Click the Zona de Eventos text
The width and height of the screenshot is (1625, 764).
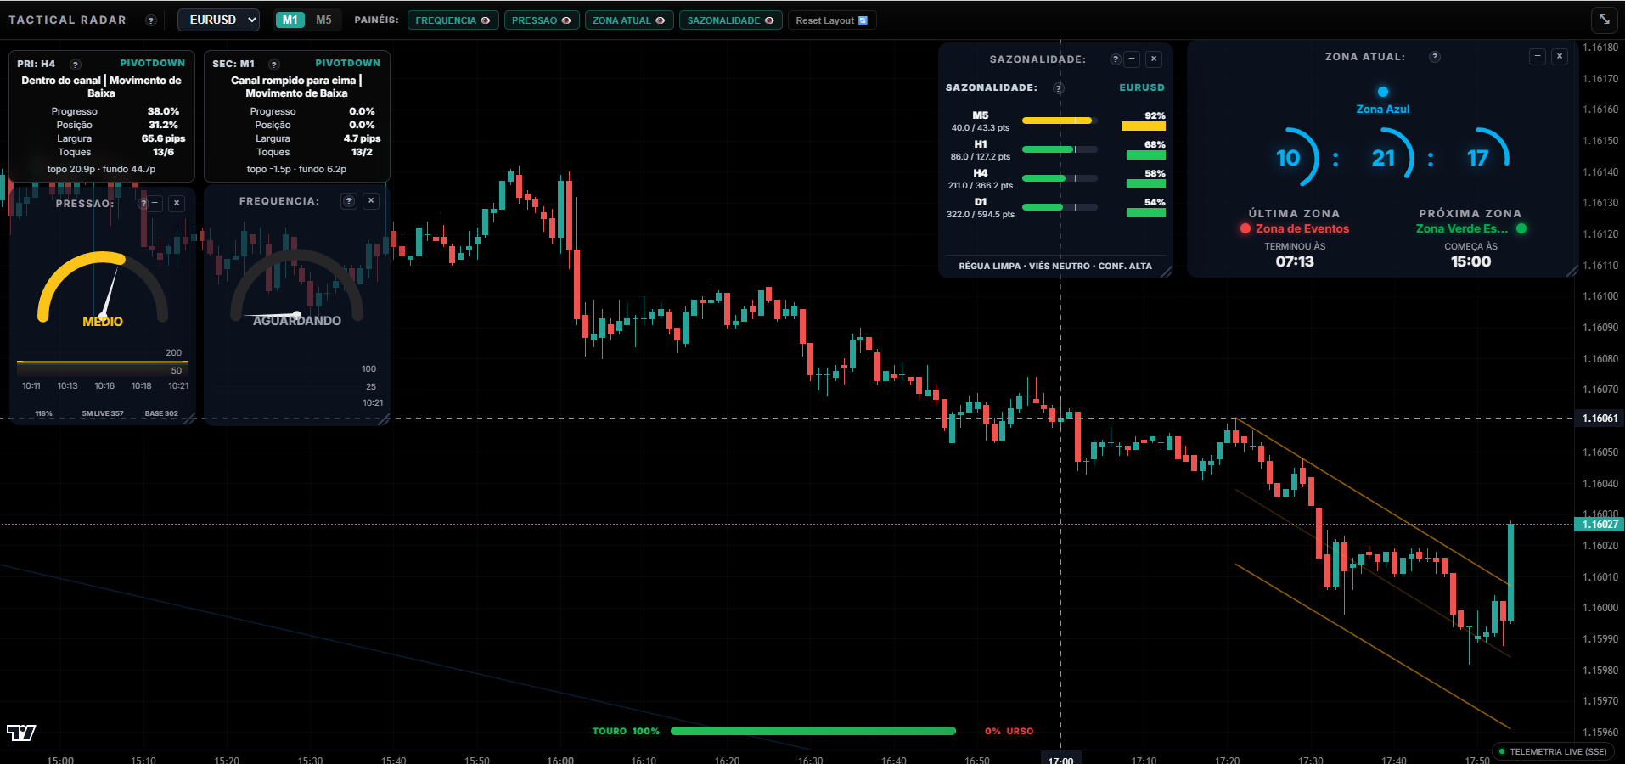click(x=1302, y=228)
